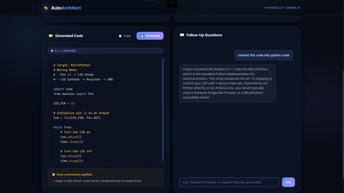Image resolution: width=344 pixels, height=193 pixels.
Task: Click the Follow-Up Questions chat bubble icon
Action: (x=182, y=35)
